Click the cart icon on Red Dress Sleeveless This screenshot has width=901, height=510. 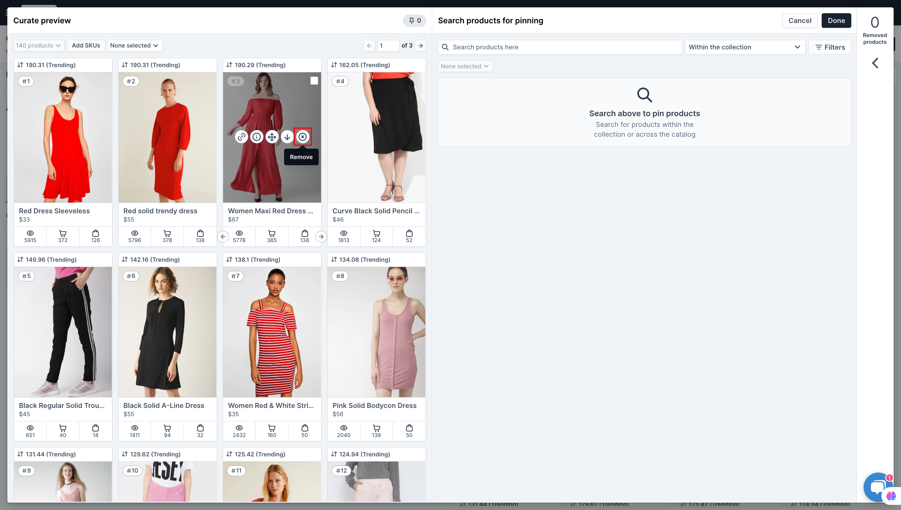tap(63, 233)
